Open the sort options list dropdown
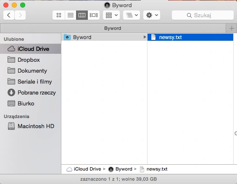237x184 pixels. coord(132,15)
